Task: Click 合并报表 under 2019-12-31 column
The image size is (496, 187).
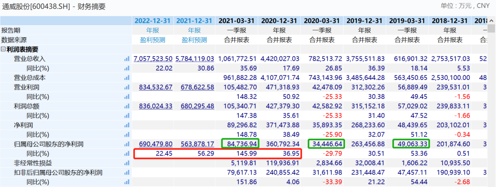Action: coord(365,40)
